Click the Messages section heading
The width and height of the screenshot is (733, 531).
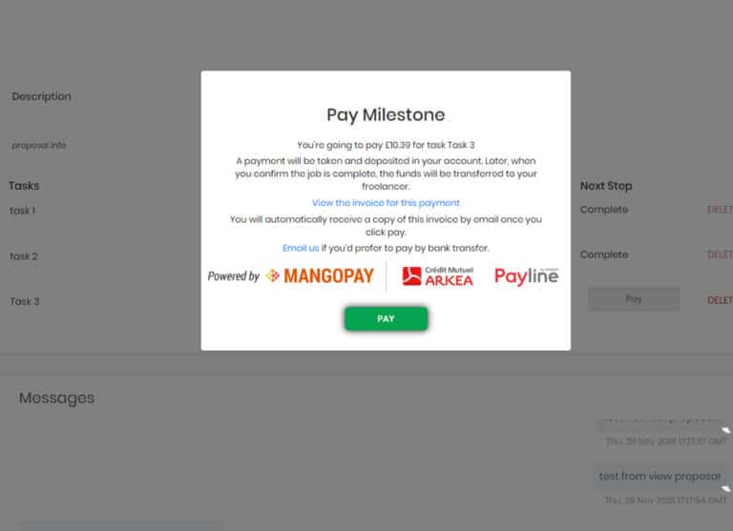pos(56,398)
